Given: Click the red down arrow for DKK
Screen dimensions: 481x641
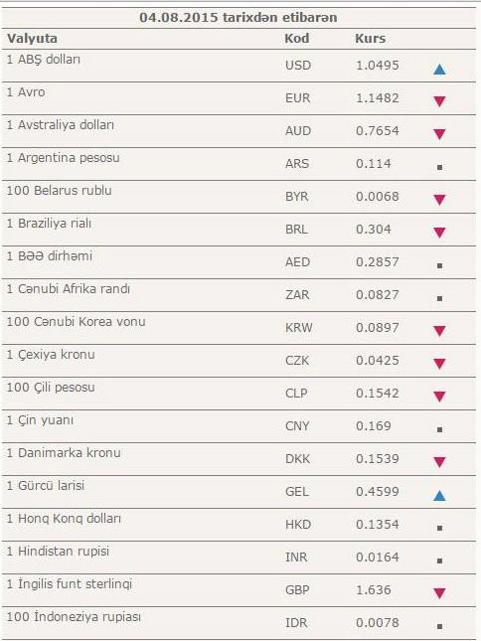Looking at the screenshot, I should tap(439, 462).
